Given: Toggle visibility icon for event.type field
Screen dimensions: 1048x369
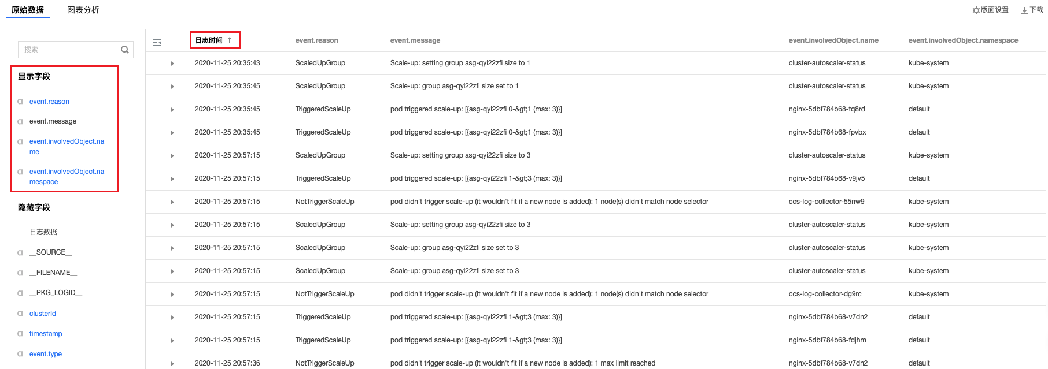Looking at the screenshot, I should 20,354.
